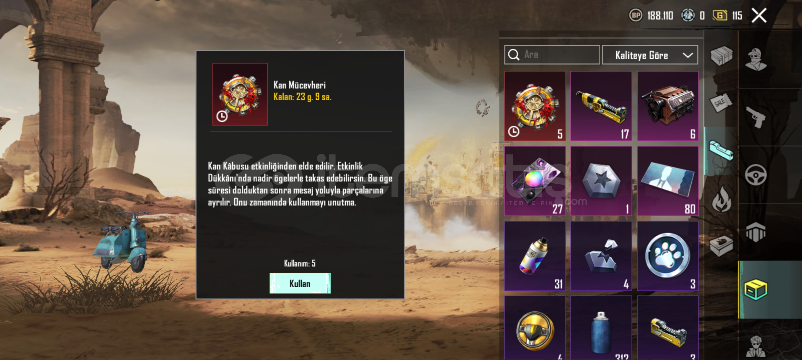Select the paw print coin item
This screenshot has height=360, width=802.
tap(668, 256)
